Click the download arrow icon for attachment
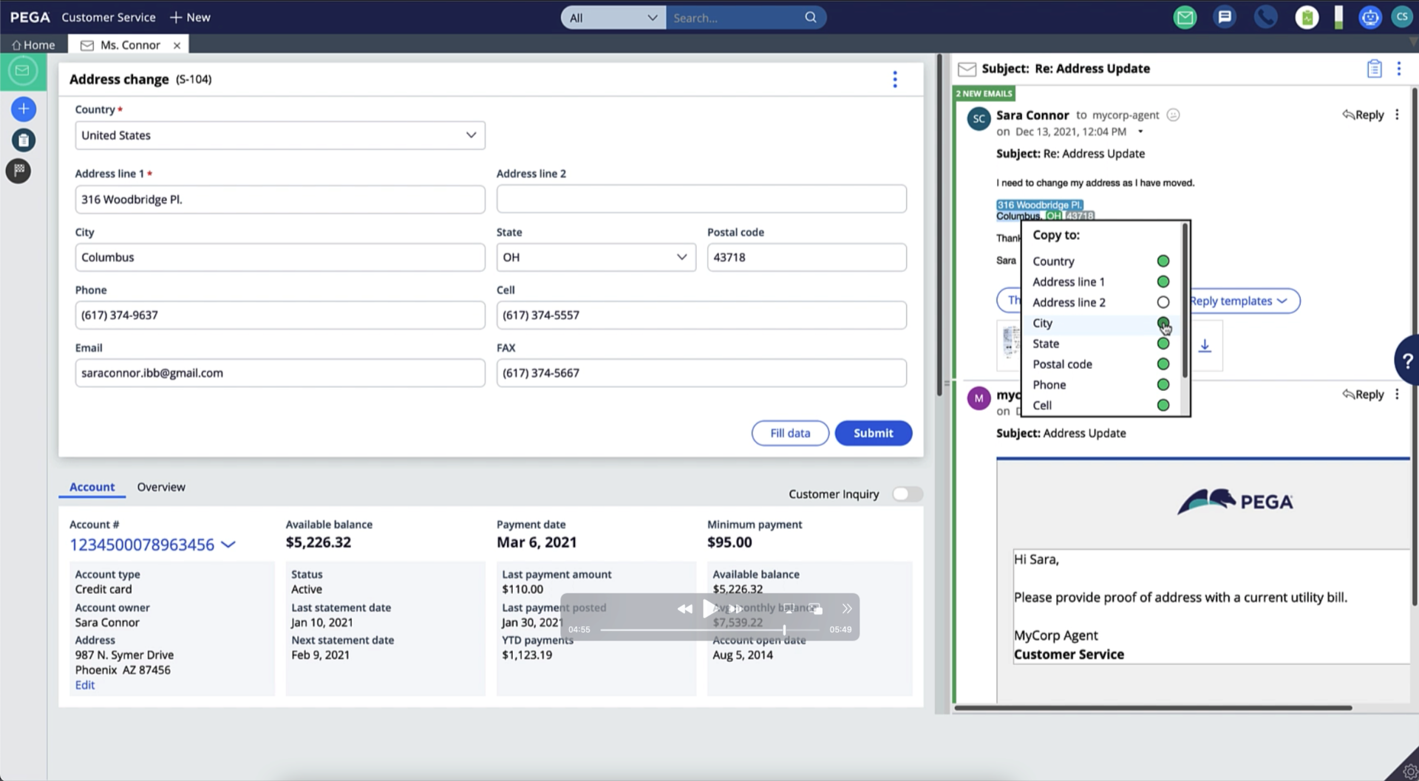The height and width of the screenshot is (781, 1419). click(x=1205, y=346)
